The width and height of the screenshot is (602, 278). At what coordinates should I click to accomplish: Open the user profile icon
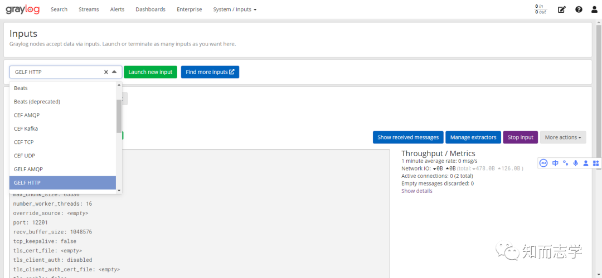594,9
